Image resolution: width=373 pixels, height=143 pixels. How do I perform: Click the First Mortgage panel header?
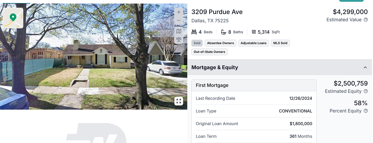[x=254, y=85]
